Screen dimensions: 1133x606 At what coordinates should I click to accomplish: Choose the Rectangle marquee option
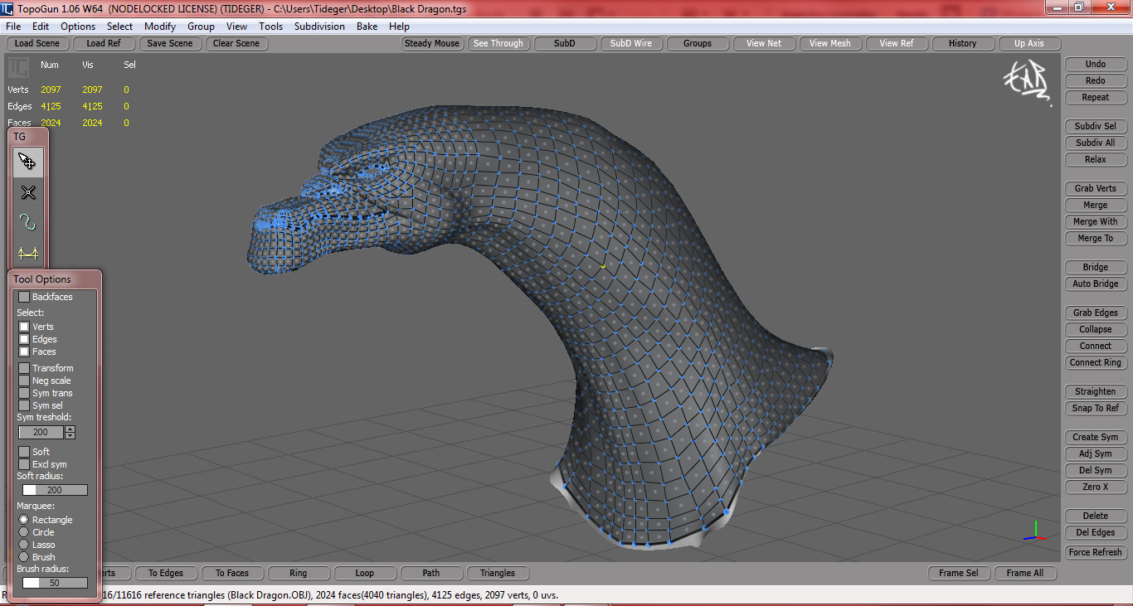click(24, 520)
